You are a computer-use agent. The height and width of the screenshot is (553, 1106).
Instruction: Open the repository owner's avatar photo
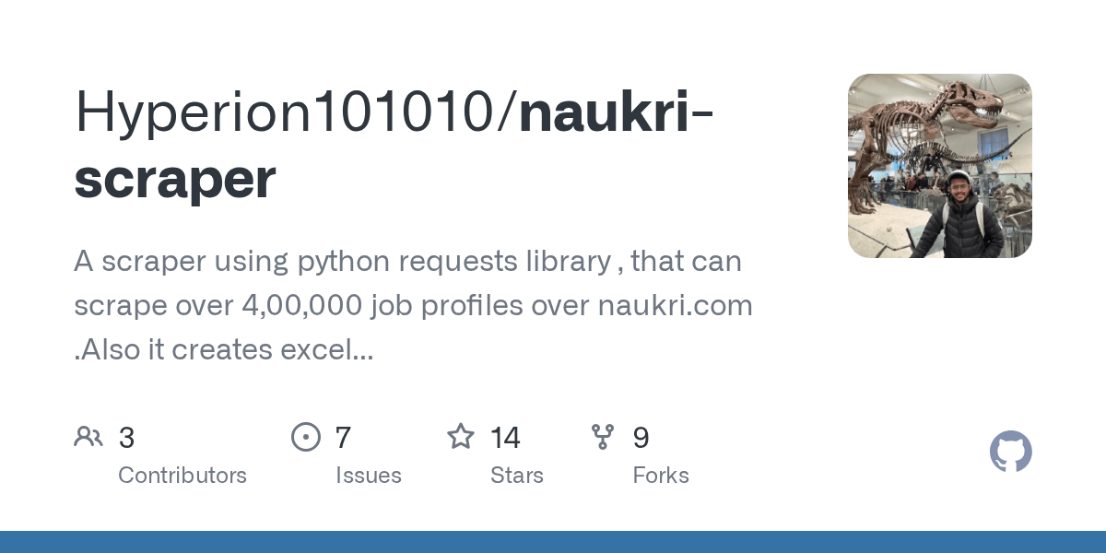pos(939,166)
